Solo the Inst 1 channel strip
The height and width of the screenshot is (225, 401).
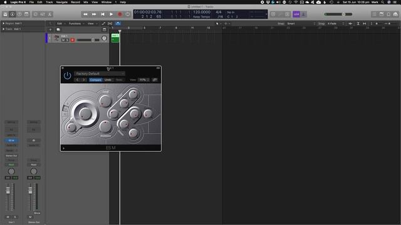coord(15,217)
